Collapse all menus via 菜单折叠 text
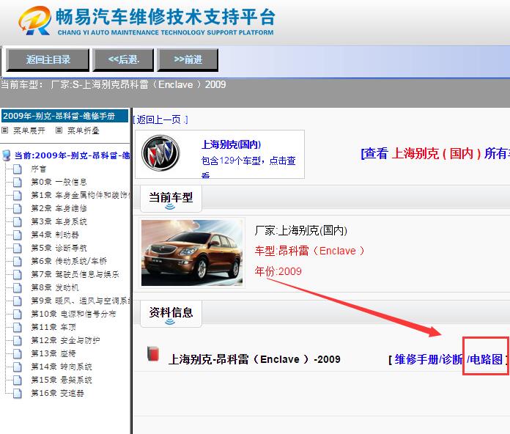This screenshot has width=510, height=434. point(83,130)
